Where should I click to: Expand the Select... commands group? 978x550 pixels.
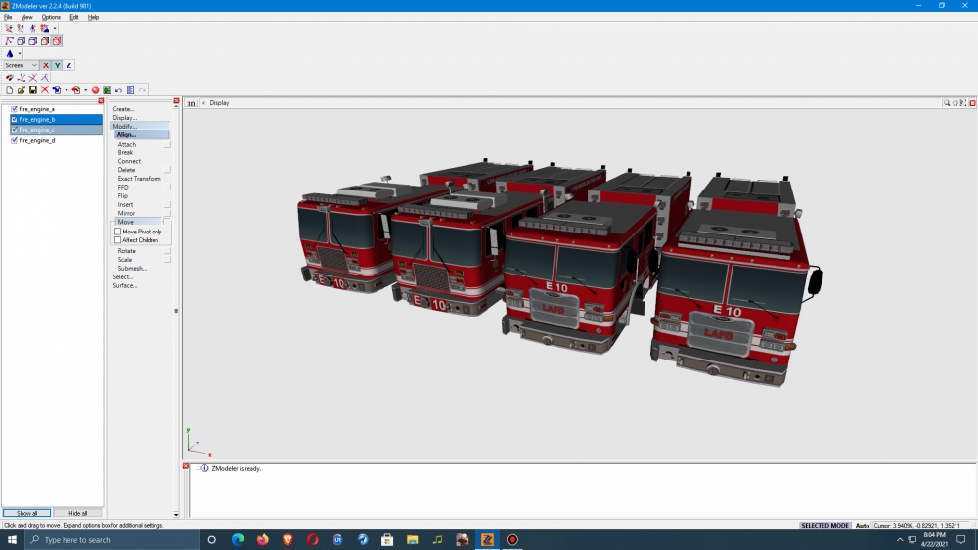[123, 276]
